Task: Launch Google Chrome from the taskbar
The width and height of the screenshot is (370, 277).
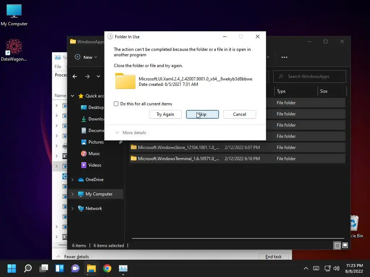Action: click(x=107, y=268)
